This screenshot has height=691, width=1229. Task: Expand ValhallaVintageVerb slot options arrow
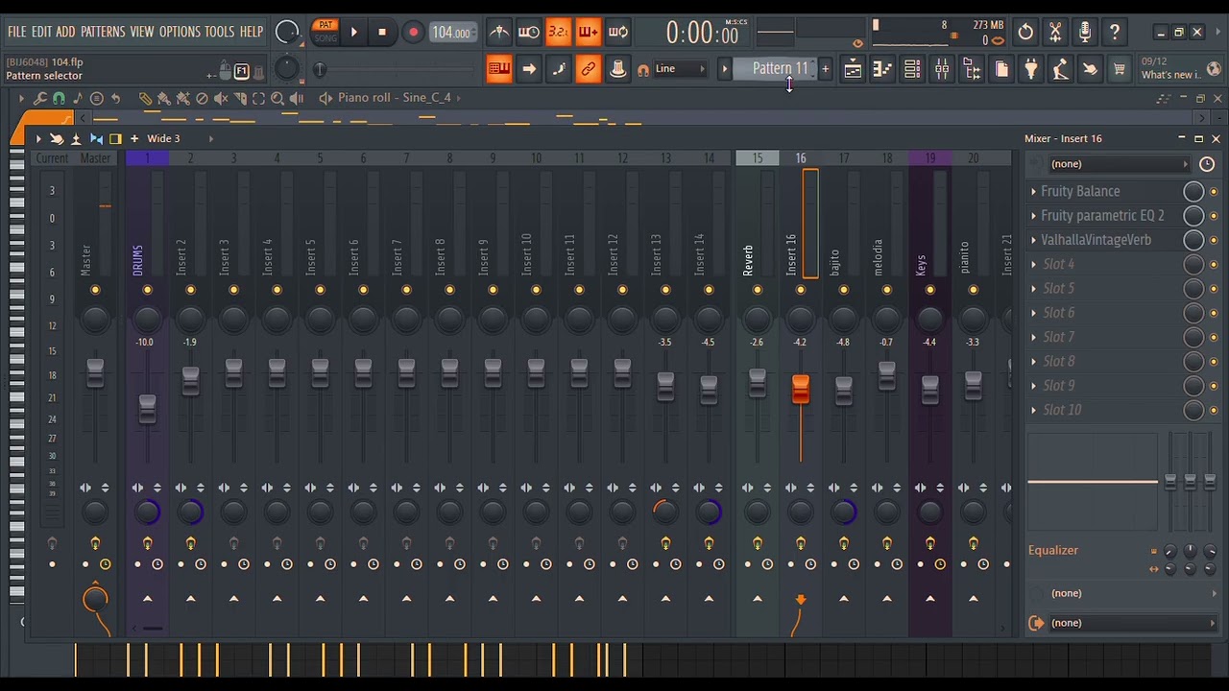(1034, 240)
